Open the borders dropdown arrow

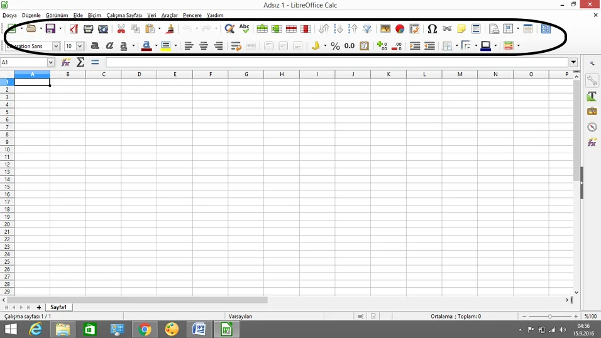457,46
